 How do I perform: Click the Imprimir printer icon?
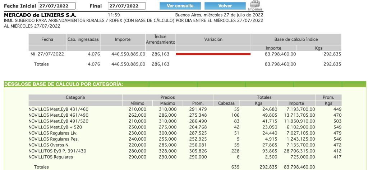pyautogui.click(x=255, y=5)
